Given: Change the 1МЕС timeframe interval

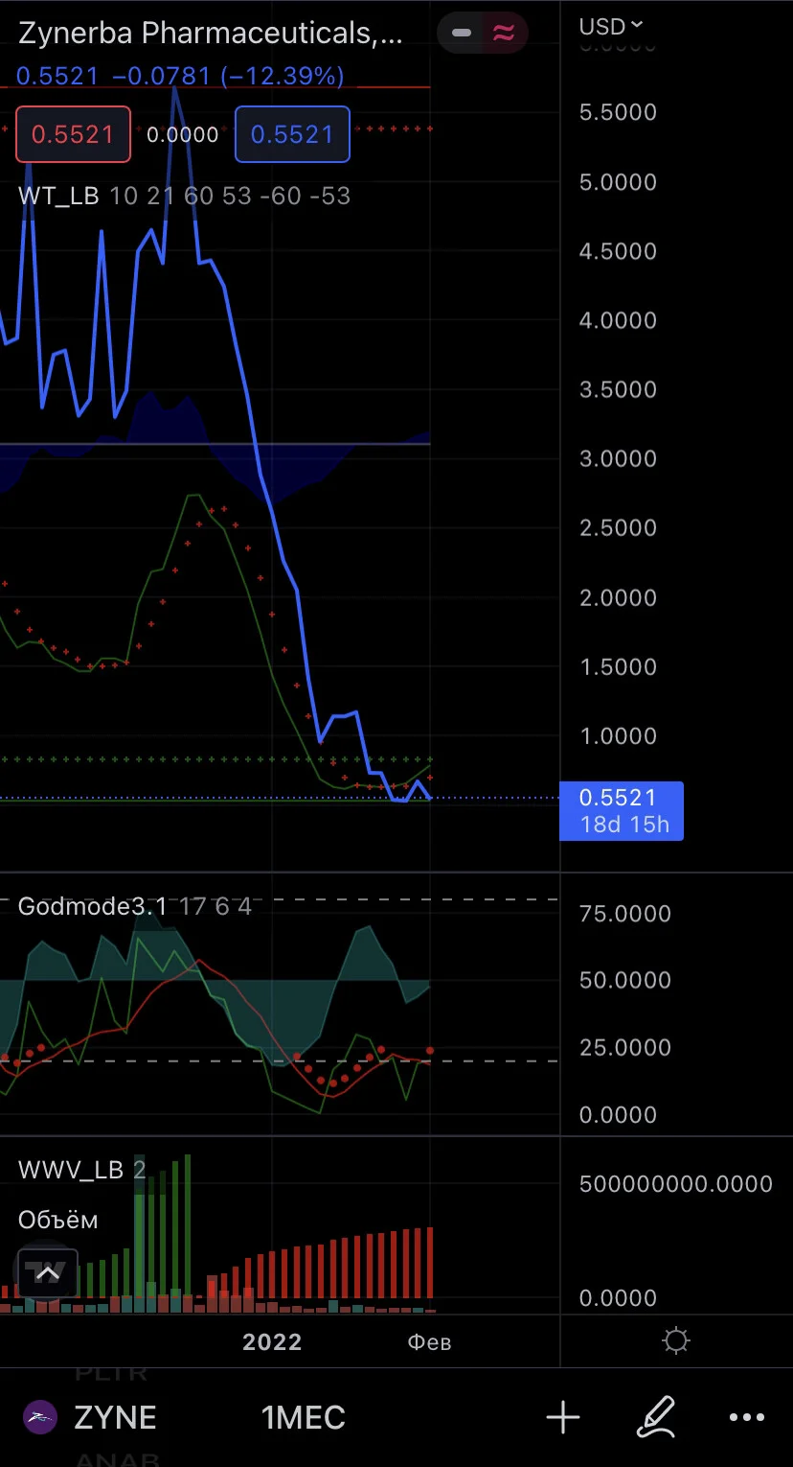Looking at the screenshot, I should (x=304, y=1417).
